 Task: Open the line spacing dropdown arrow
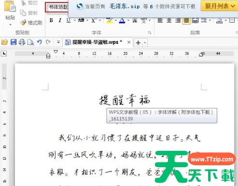(210, 20)
